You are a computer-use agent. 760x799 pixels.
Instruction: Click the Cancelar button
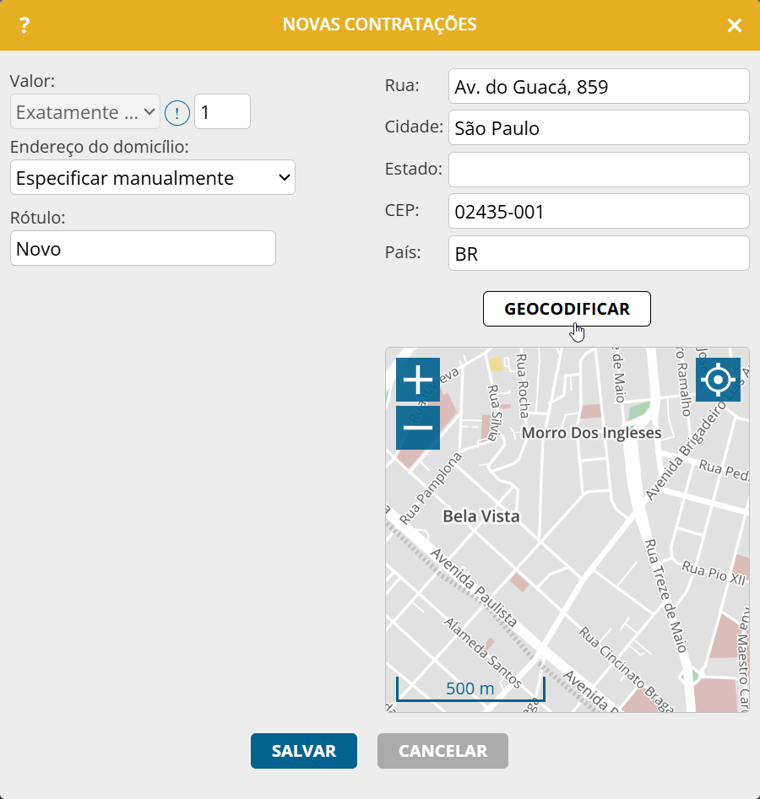pyautogui.click(x=442, y=751)
